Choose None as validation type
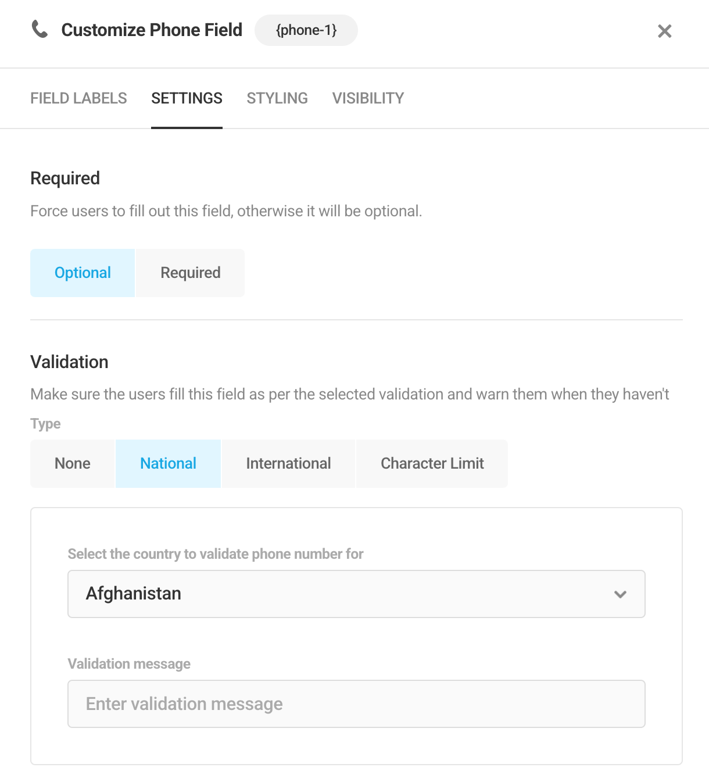The image size is (709, 778). pos(73,463)
